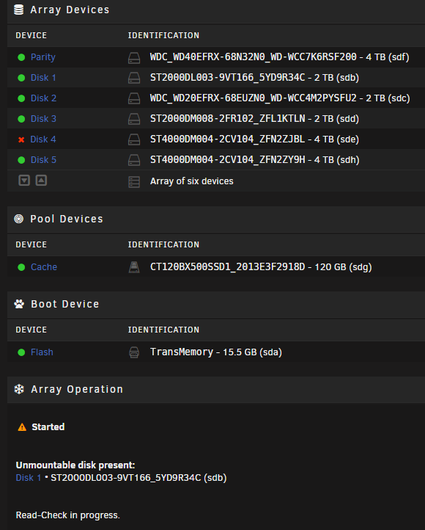Viewport: 425px width, 530px height.
Task: Click 'ST4000DM004-2CV104_ZFN2ZY9H - 4 TB (sdh)' text
Action: tap(255, 160)
